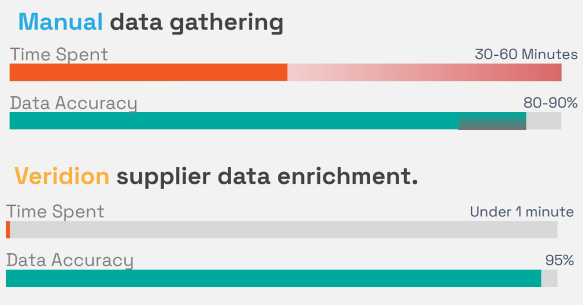Click the small orange sliver in Veridion time bar
The height and width of the screenshot is (305, 583).
tap(8, 229)
